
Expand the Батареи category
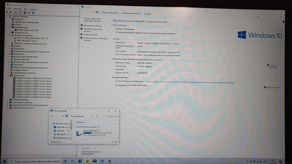pyautogui.click(x=10, y=24)
